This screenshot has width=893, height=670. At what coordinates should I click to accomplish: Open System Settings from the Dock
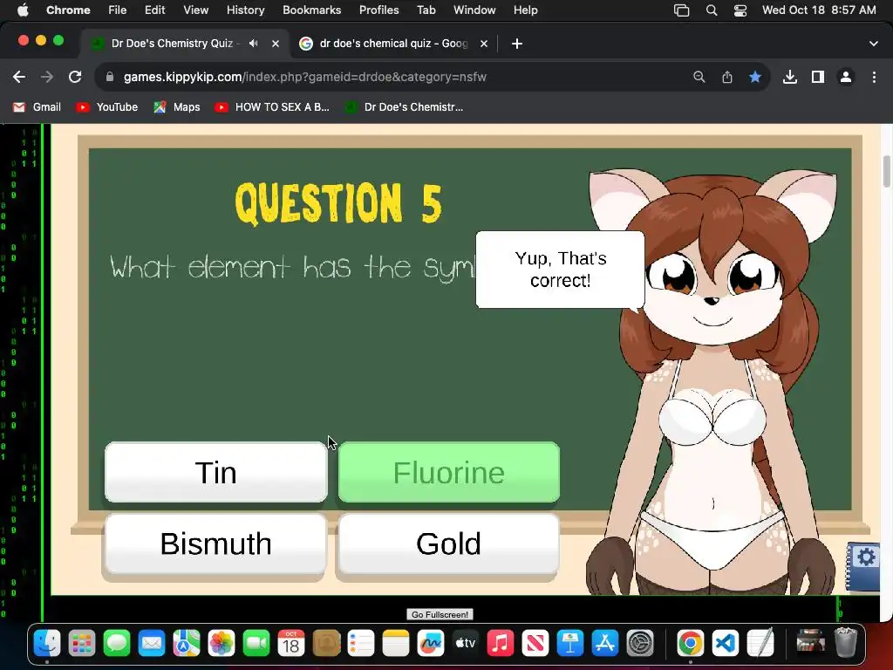[639, 644]
